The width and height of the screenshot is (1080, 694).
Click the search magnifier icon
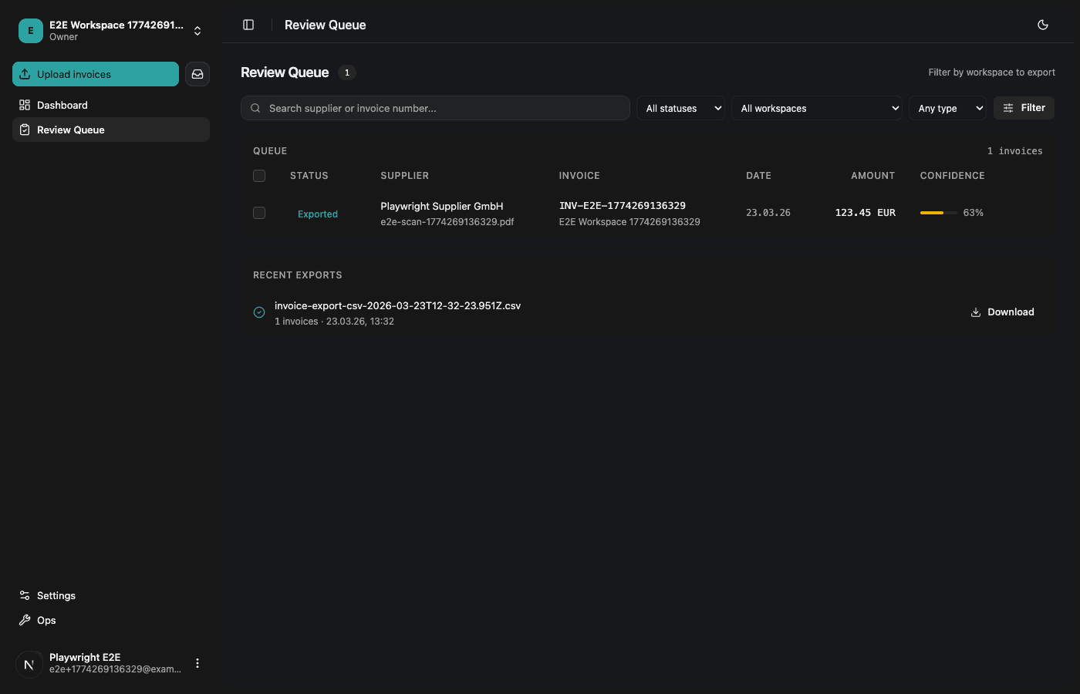tap(255, 108)
